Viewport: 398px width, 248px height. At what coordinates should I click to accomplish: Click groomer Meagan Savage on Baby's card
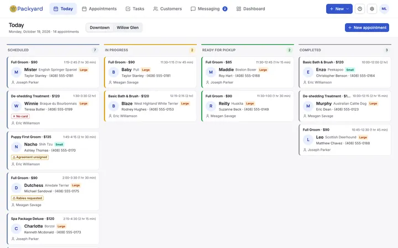click(124, 83)
